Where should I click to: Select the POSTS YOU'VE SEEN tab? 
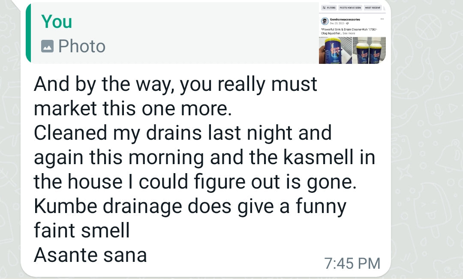351,8
